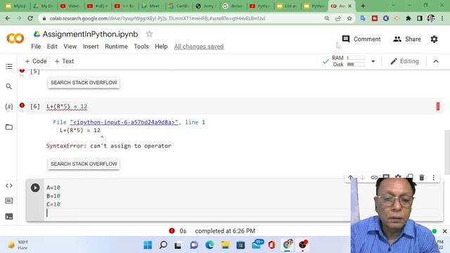This screenshot has width=450, height=253.
Task: Star the AssignmentInPython notebook
Action: click(149, 34)
